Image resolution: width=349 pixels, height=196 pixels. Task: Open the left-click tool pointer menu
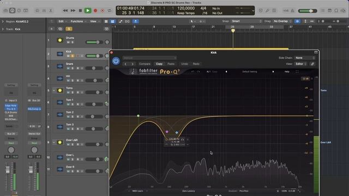pyautogui.click(x=192, y=21)
